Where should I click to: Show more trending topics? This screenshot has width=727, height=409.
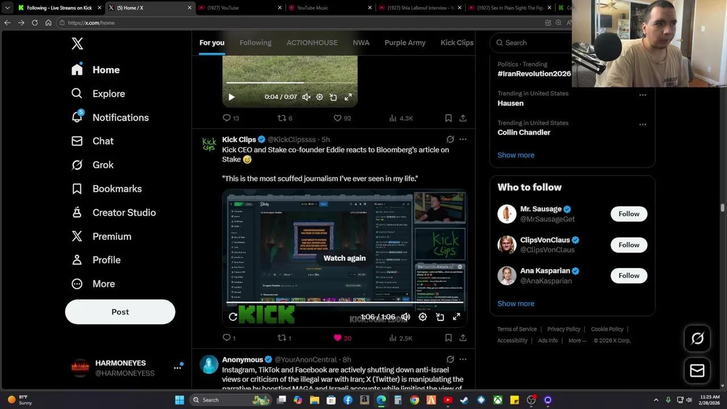coord(516,155)
